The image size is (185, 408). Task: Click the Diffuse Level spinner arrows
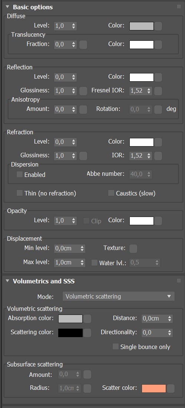pyautogui.click(x=74, y=26)
